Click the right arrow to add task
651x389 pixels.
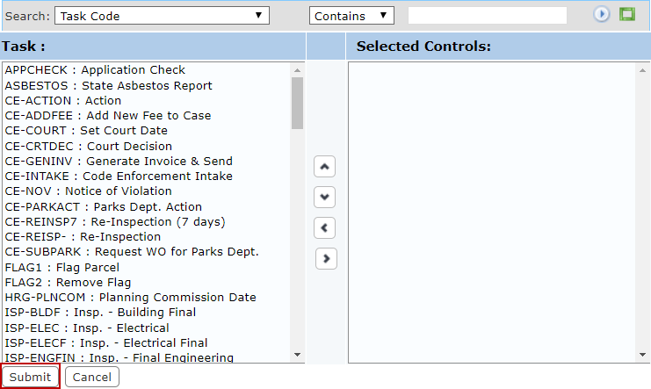326,258
